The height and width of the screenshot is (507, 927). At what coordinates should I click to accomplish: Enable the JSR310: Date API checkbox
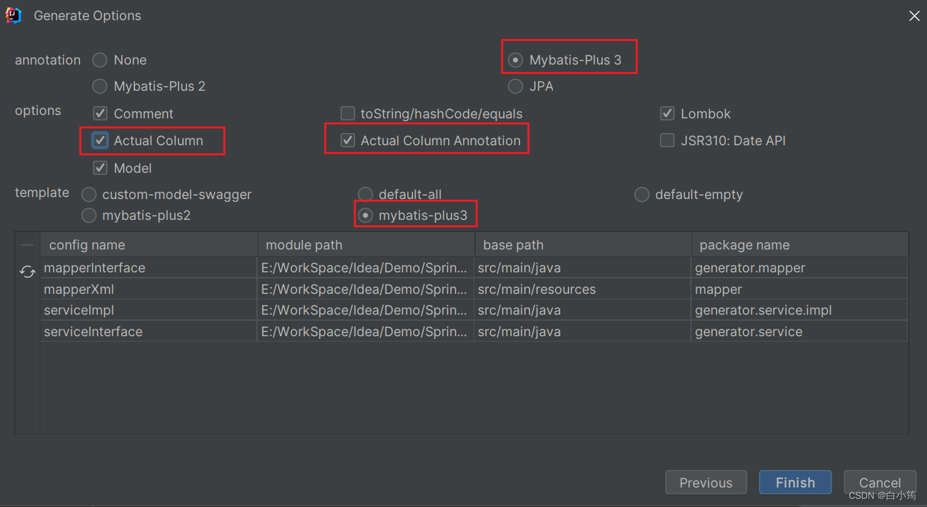pyautogui.click(x=667, y=141)
